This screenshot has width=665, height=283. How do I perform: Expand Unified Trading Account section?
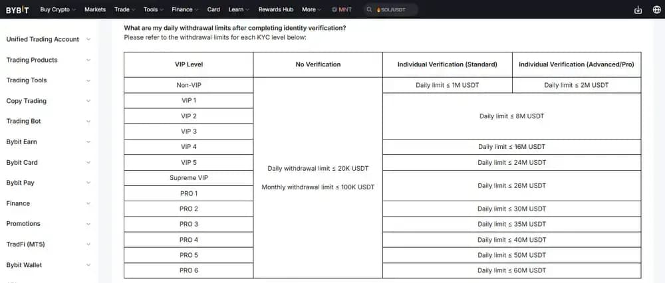(48, 39)
